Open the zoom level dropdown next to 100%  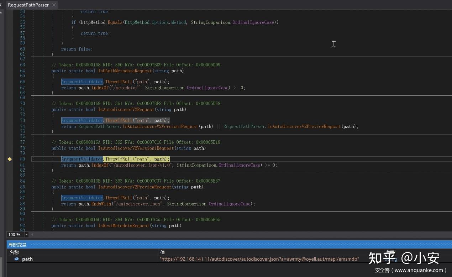pos(26,235)
